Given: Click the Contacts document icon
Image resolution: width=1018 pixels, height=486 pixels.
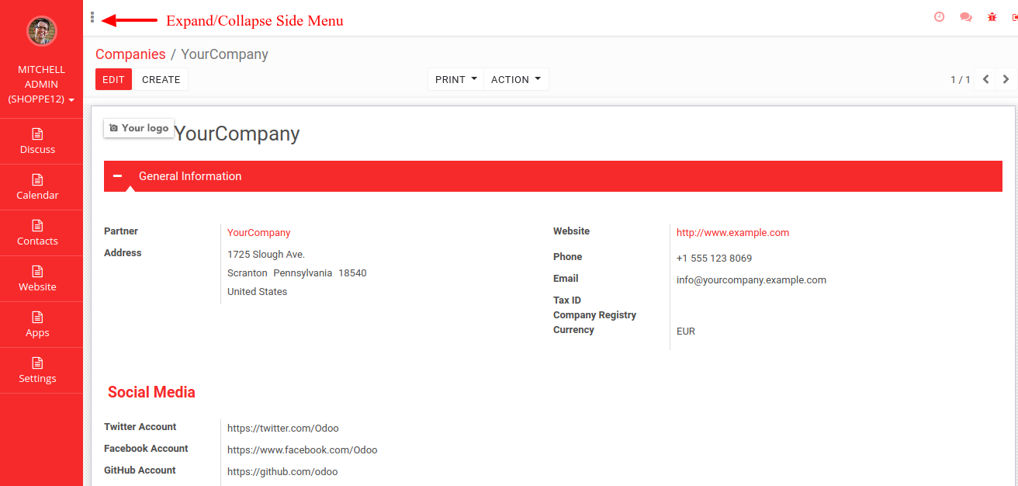Looking at the screenshot, I should [37, 226].
